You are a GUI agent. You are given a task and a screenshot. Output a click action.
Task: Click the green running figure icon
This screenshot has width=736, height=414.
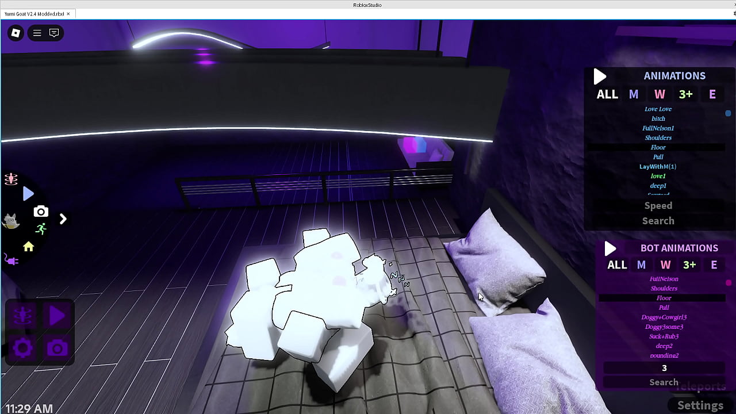40,229
